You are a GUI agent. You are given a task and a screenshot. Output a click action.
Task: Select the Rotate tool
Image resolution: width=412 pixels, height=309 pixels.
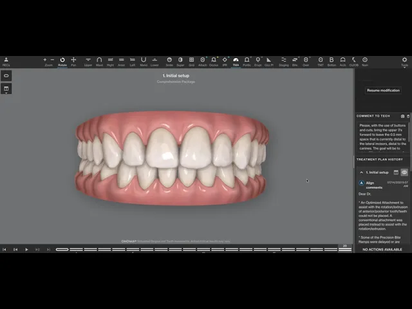click(62, 62)
